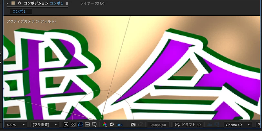
Task: Click the アクティブカメラ (デフォルト) view label
Action: tap(31, 21)
